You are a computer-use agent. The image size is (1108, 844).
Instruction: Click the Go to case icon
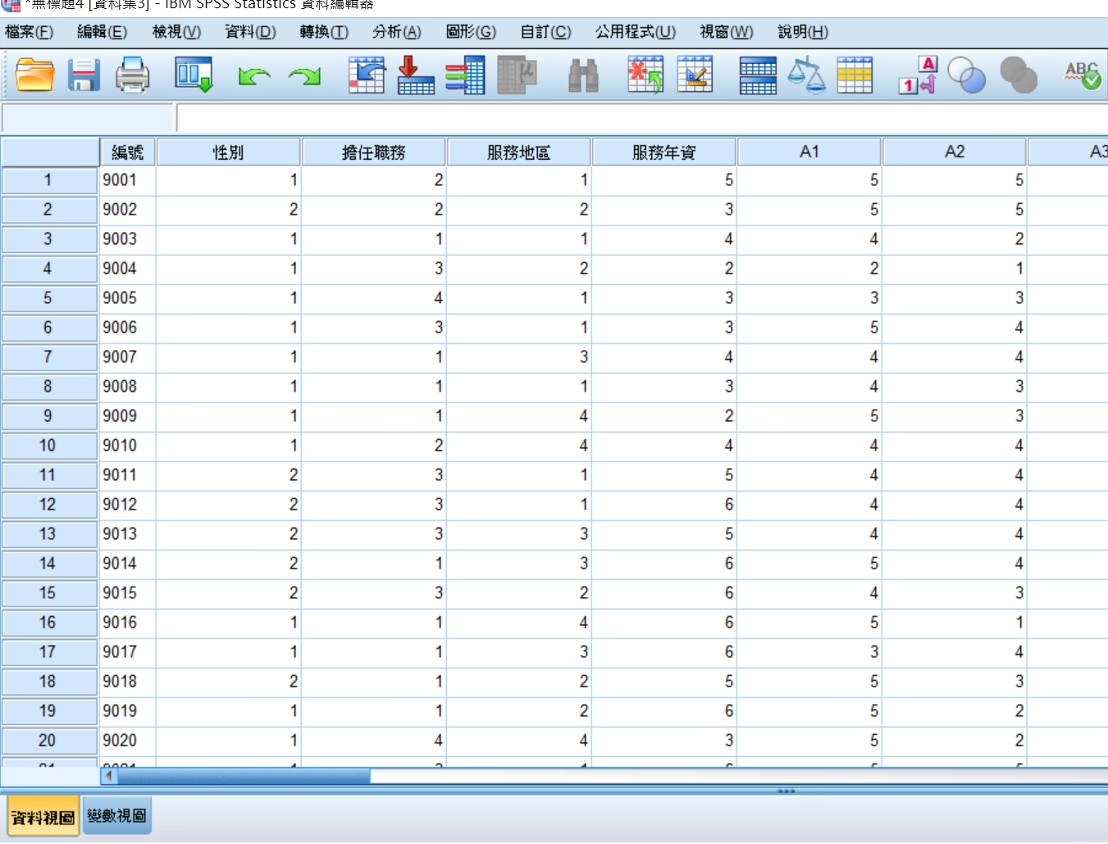(x=366, y=75)
